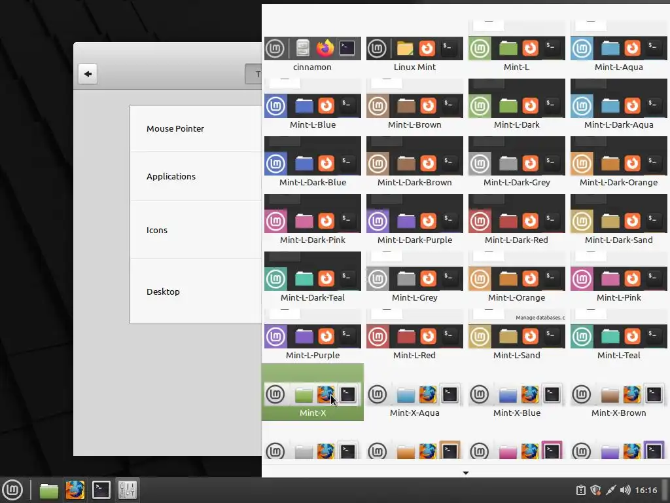Open the Desktop theme setting
Image resolution: width=670 pixels, height=503 pixels.
click(196, 291)
